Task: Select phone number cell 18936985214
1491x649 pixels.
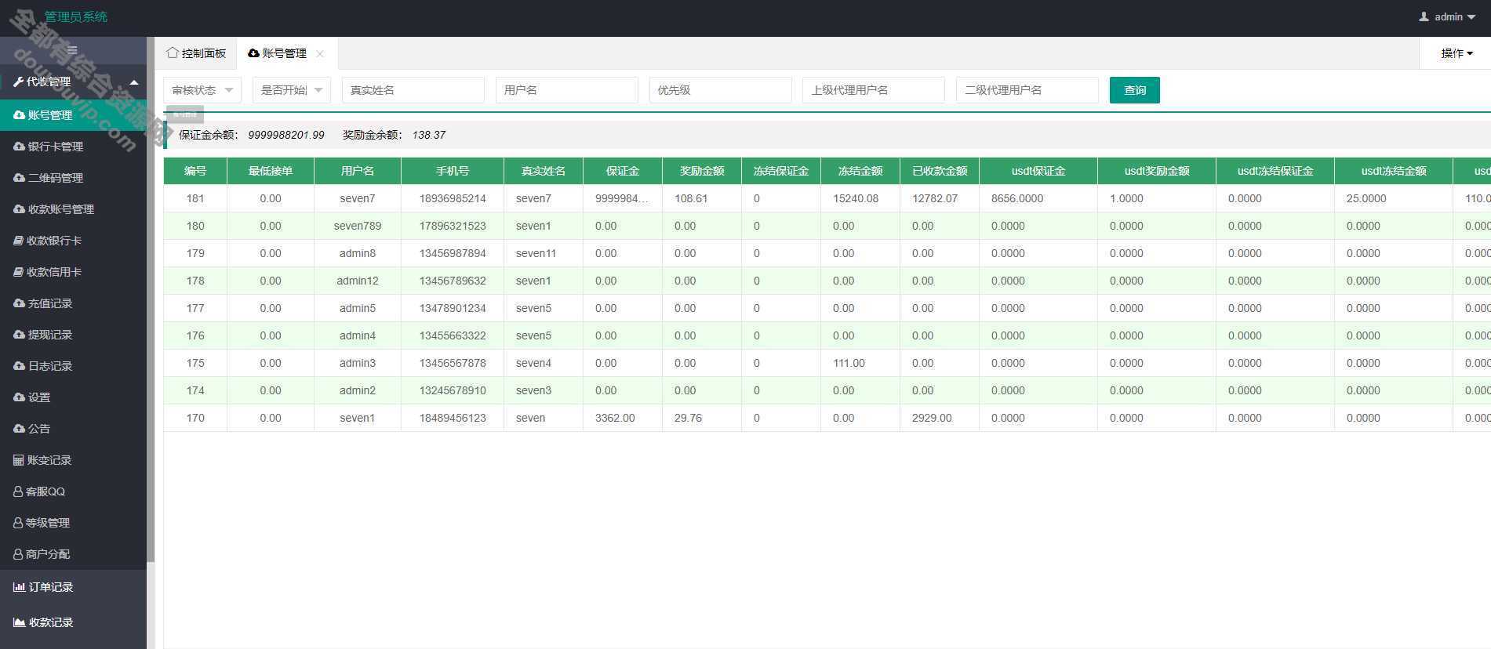Action: point(453,198)
